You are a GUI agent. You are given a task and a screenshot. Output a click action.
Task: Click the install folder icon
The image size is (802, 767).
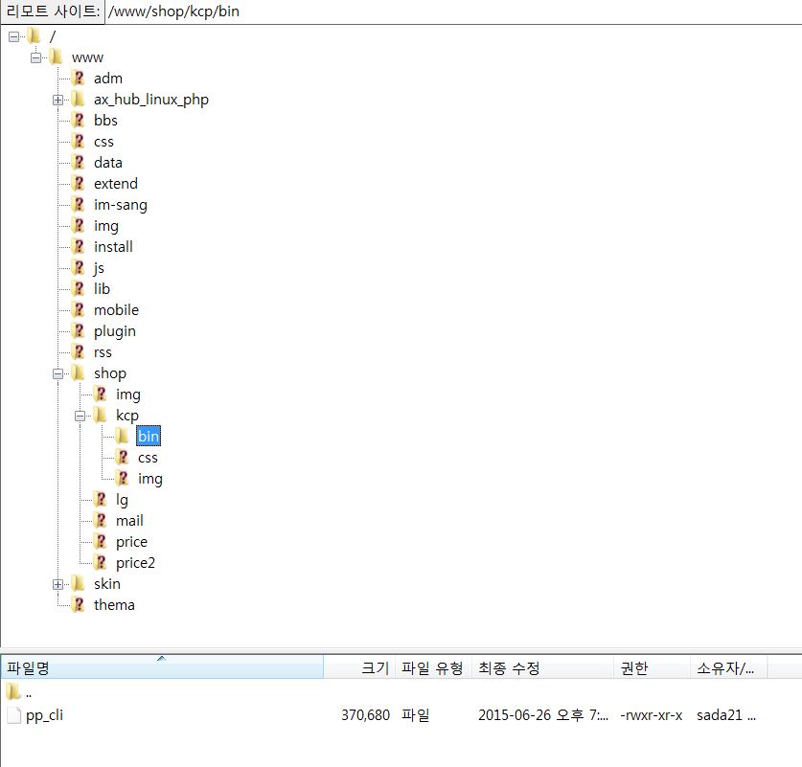[79, 247]
